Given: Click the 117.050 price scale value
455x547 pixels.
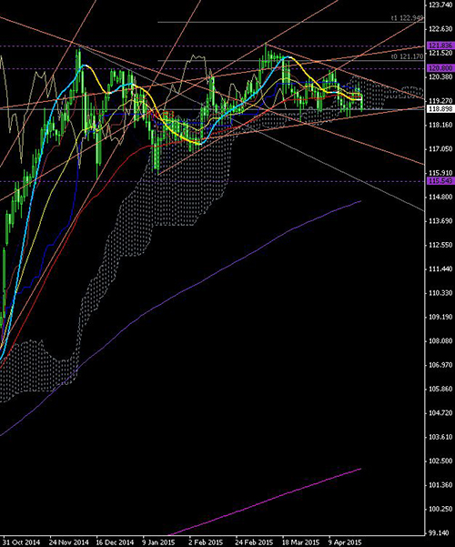Looking at the screenshot, I should point(440,149).
